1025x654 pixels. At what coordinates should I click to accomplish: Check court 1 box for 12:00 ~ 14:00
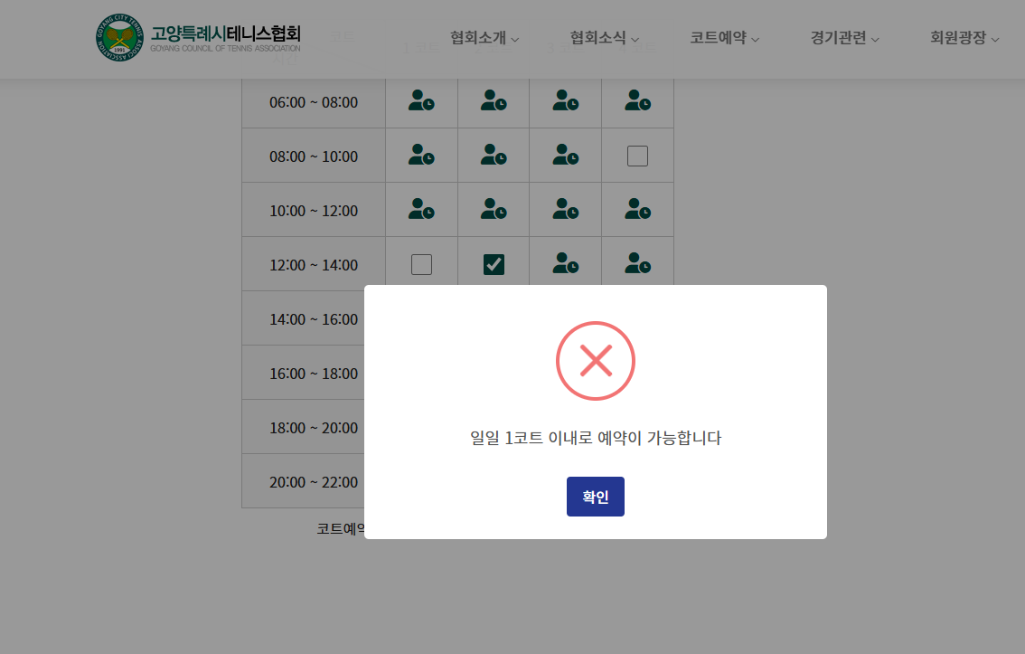click(421, 264)
